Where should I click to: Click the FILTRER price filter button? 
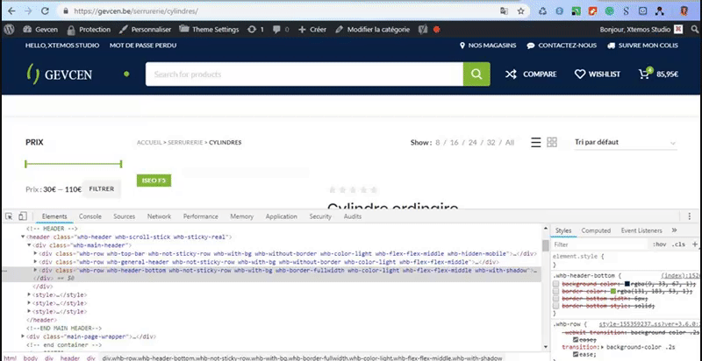[102, 189]
